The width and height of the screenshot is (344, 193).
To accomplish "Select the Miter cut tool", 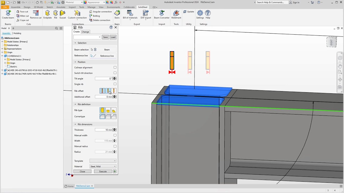I will [x=22, y=16].
